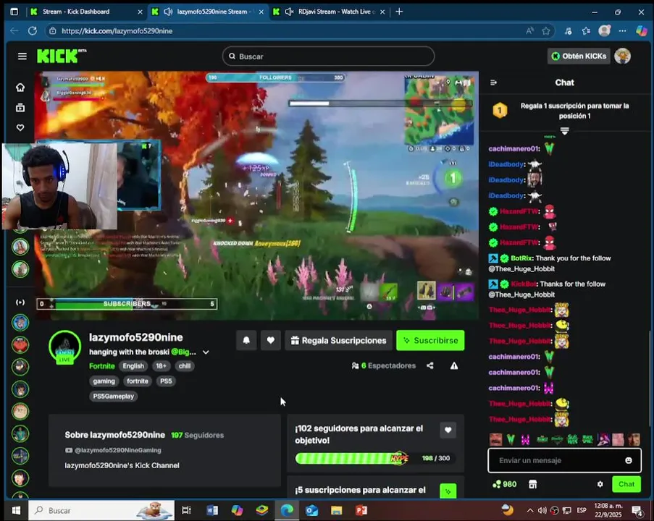Click the address bar URL
Viewport: 654px width, 521px height.
pos(117,31)
